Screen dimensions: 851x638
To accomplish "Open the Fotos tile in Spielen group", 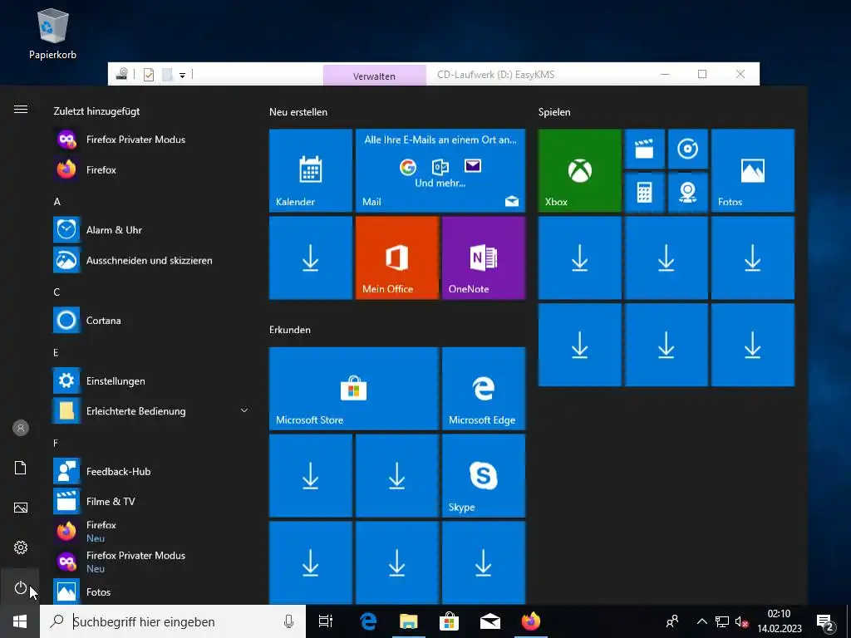I will (x=753, y=170).
